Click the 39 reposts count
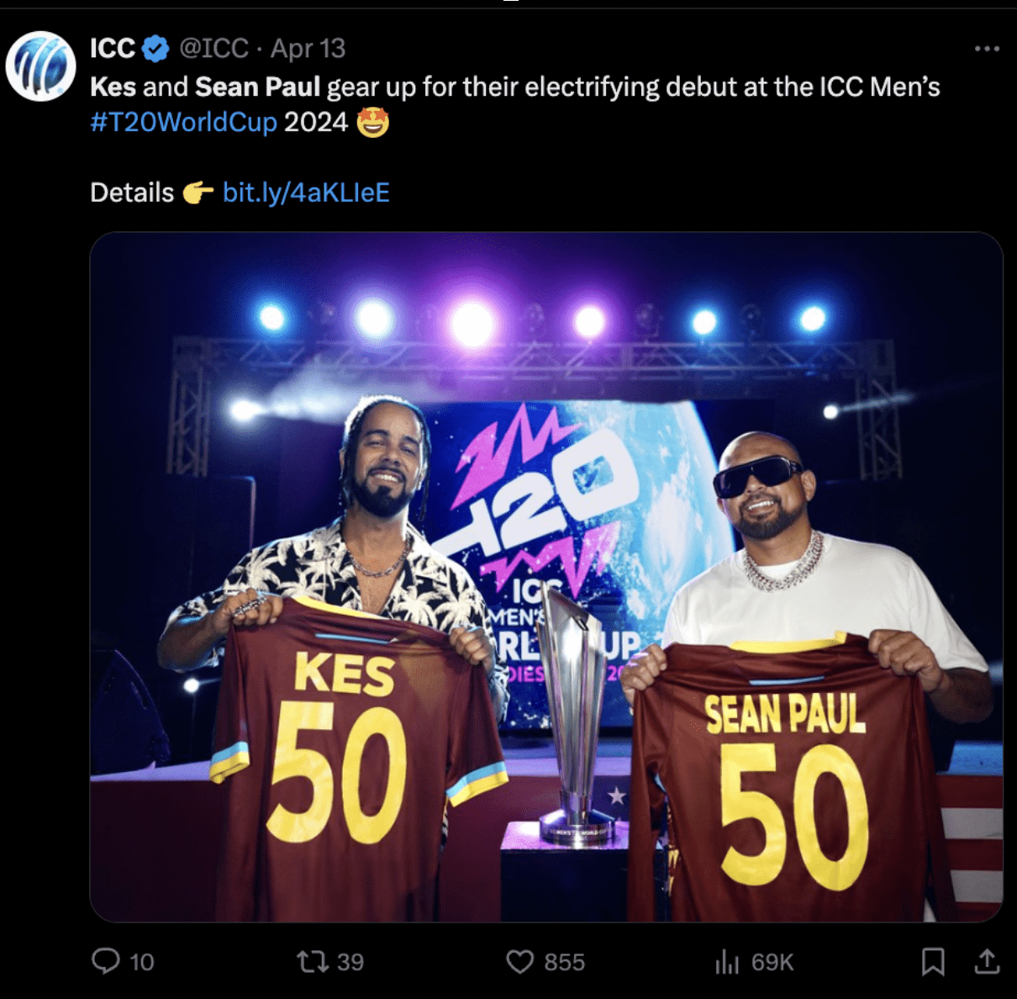1017x999 pixels. (350, 962)
